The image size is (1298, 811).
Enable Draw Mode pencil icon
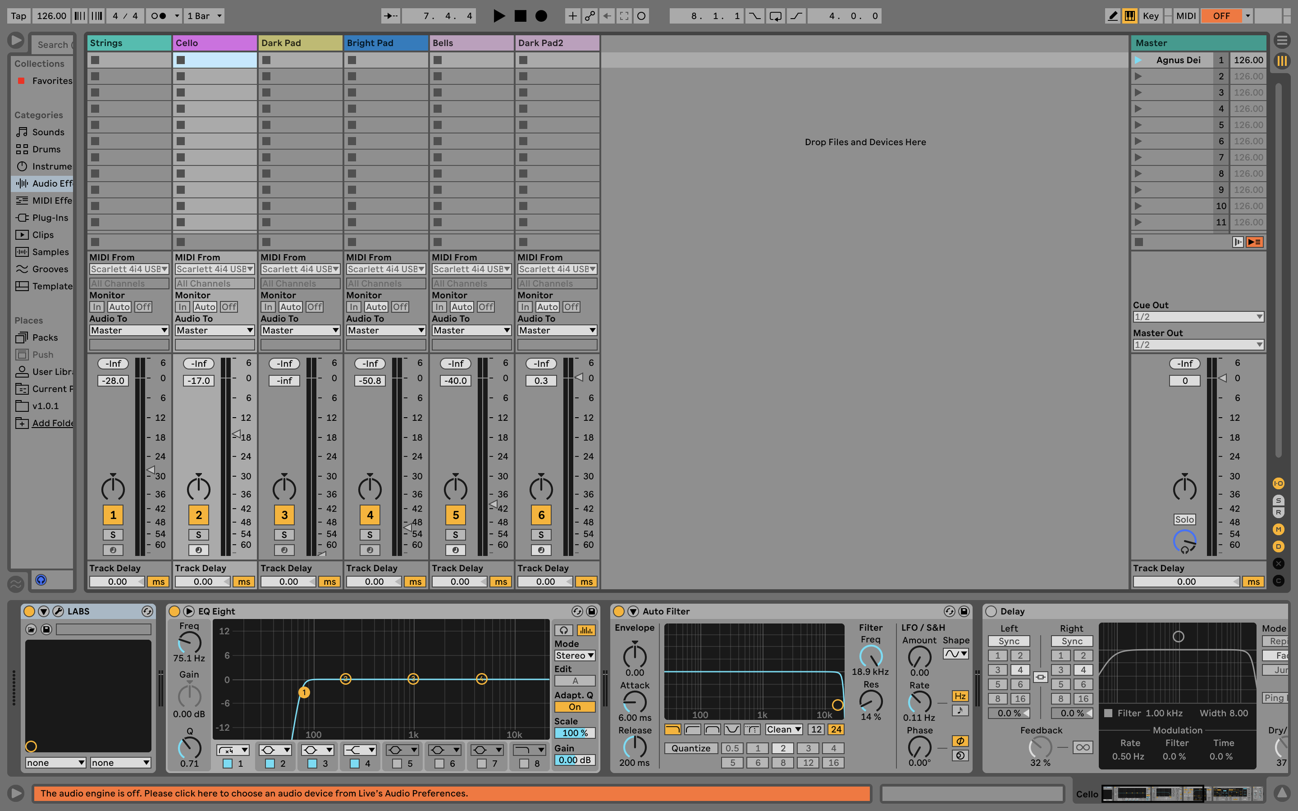click(1113, 16)
